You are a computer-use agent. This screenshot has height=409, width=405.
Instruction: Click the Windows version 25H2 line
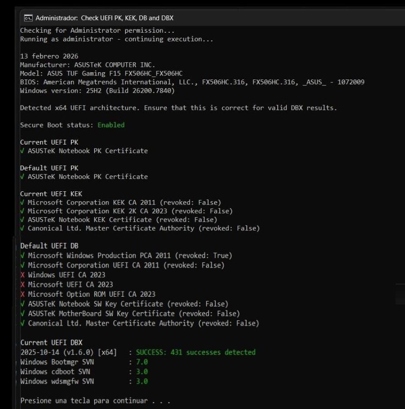(x=97, y=91)
